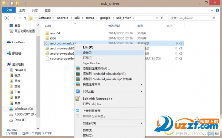Screen dimensions: 222x138
Task: Open Windows (C:) drive
Action: click(21, 108)
